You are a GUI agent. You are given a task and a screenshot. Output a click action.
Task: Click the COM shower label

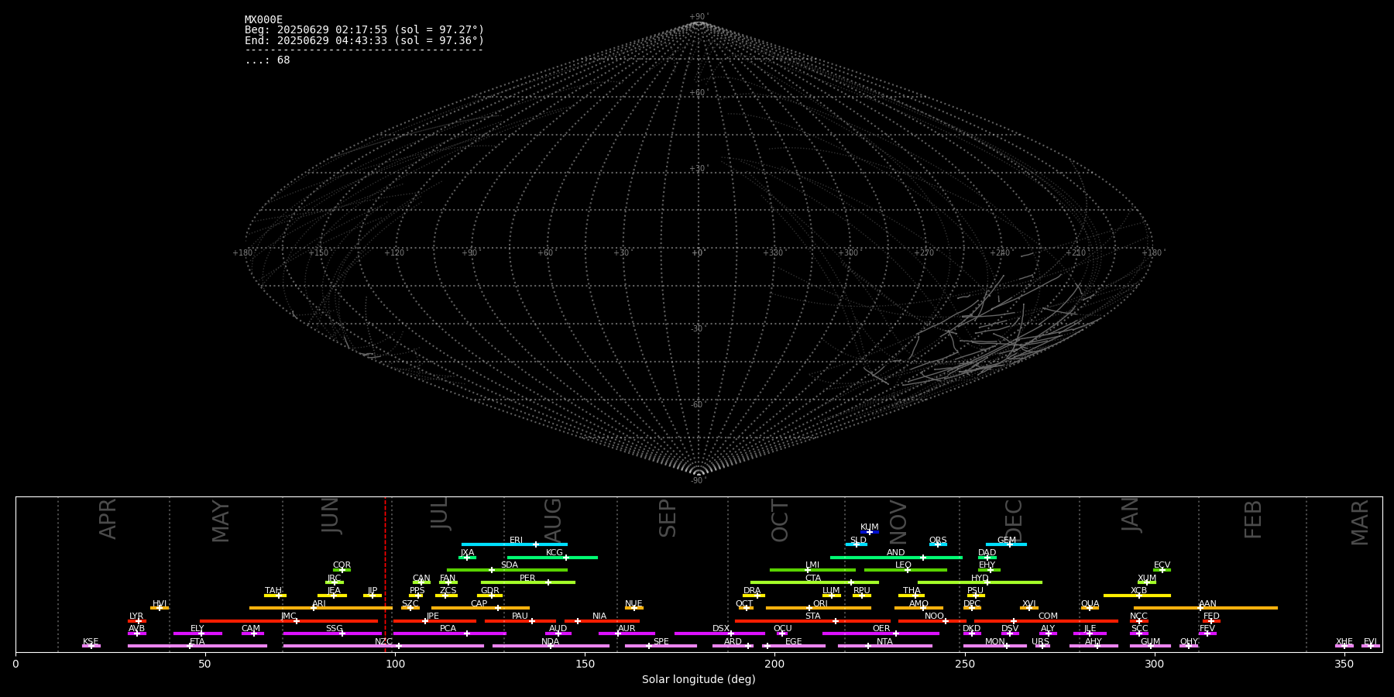coord(1048,616)
